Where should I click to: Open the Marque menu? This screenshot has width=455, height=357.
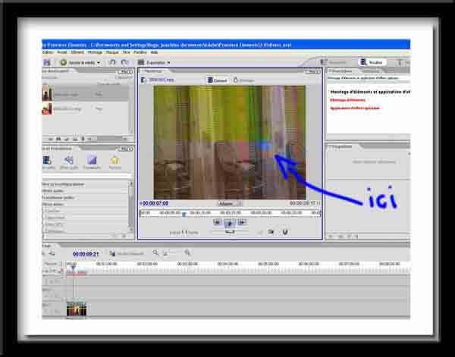coord(112,52)
